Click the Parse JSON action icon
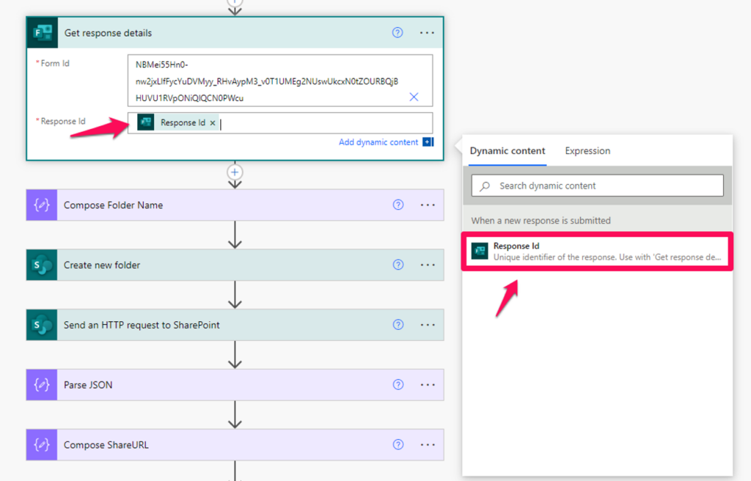751x481 pixels. tap(41, 384)
